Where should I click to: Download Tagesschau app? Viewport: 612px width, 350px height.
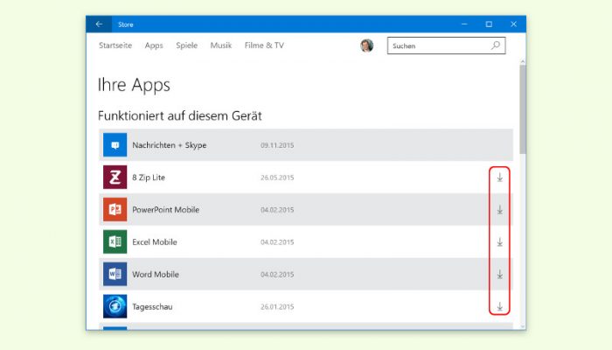(499, 307)
